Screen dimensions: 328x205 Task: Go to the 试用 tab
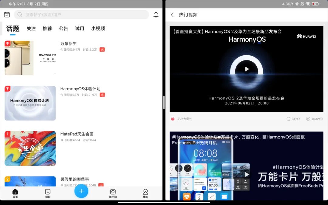(x=80, y=29)
